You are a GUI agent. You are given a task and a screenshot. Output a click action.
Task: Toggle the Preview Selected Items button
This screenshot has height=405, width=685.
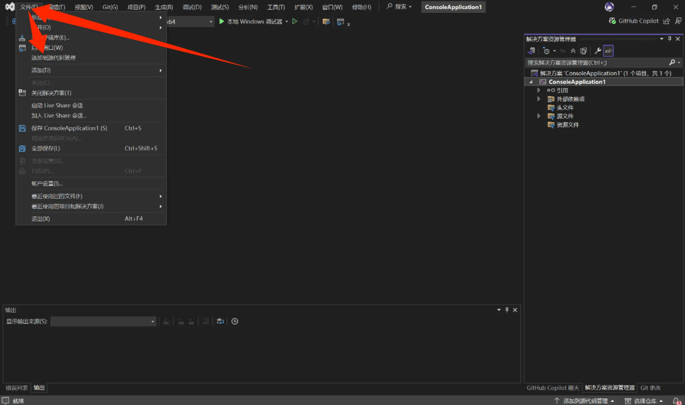pyautogui.click(x=608, y=51)
